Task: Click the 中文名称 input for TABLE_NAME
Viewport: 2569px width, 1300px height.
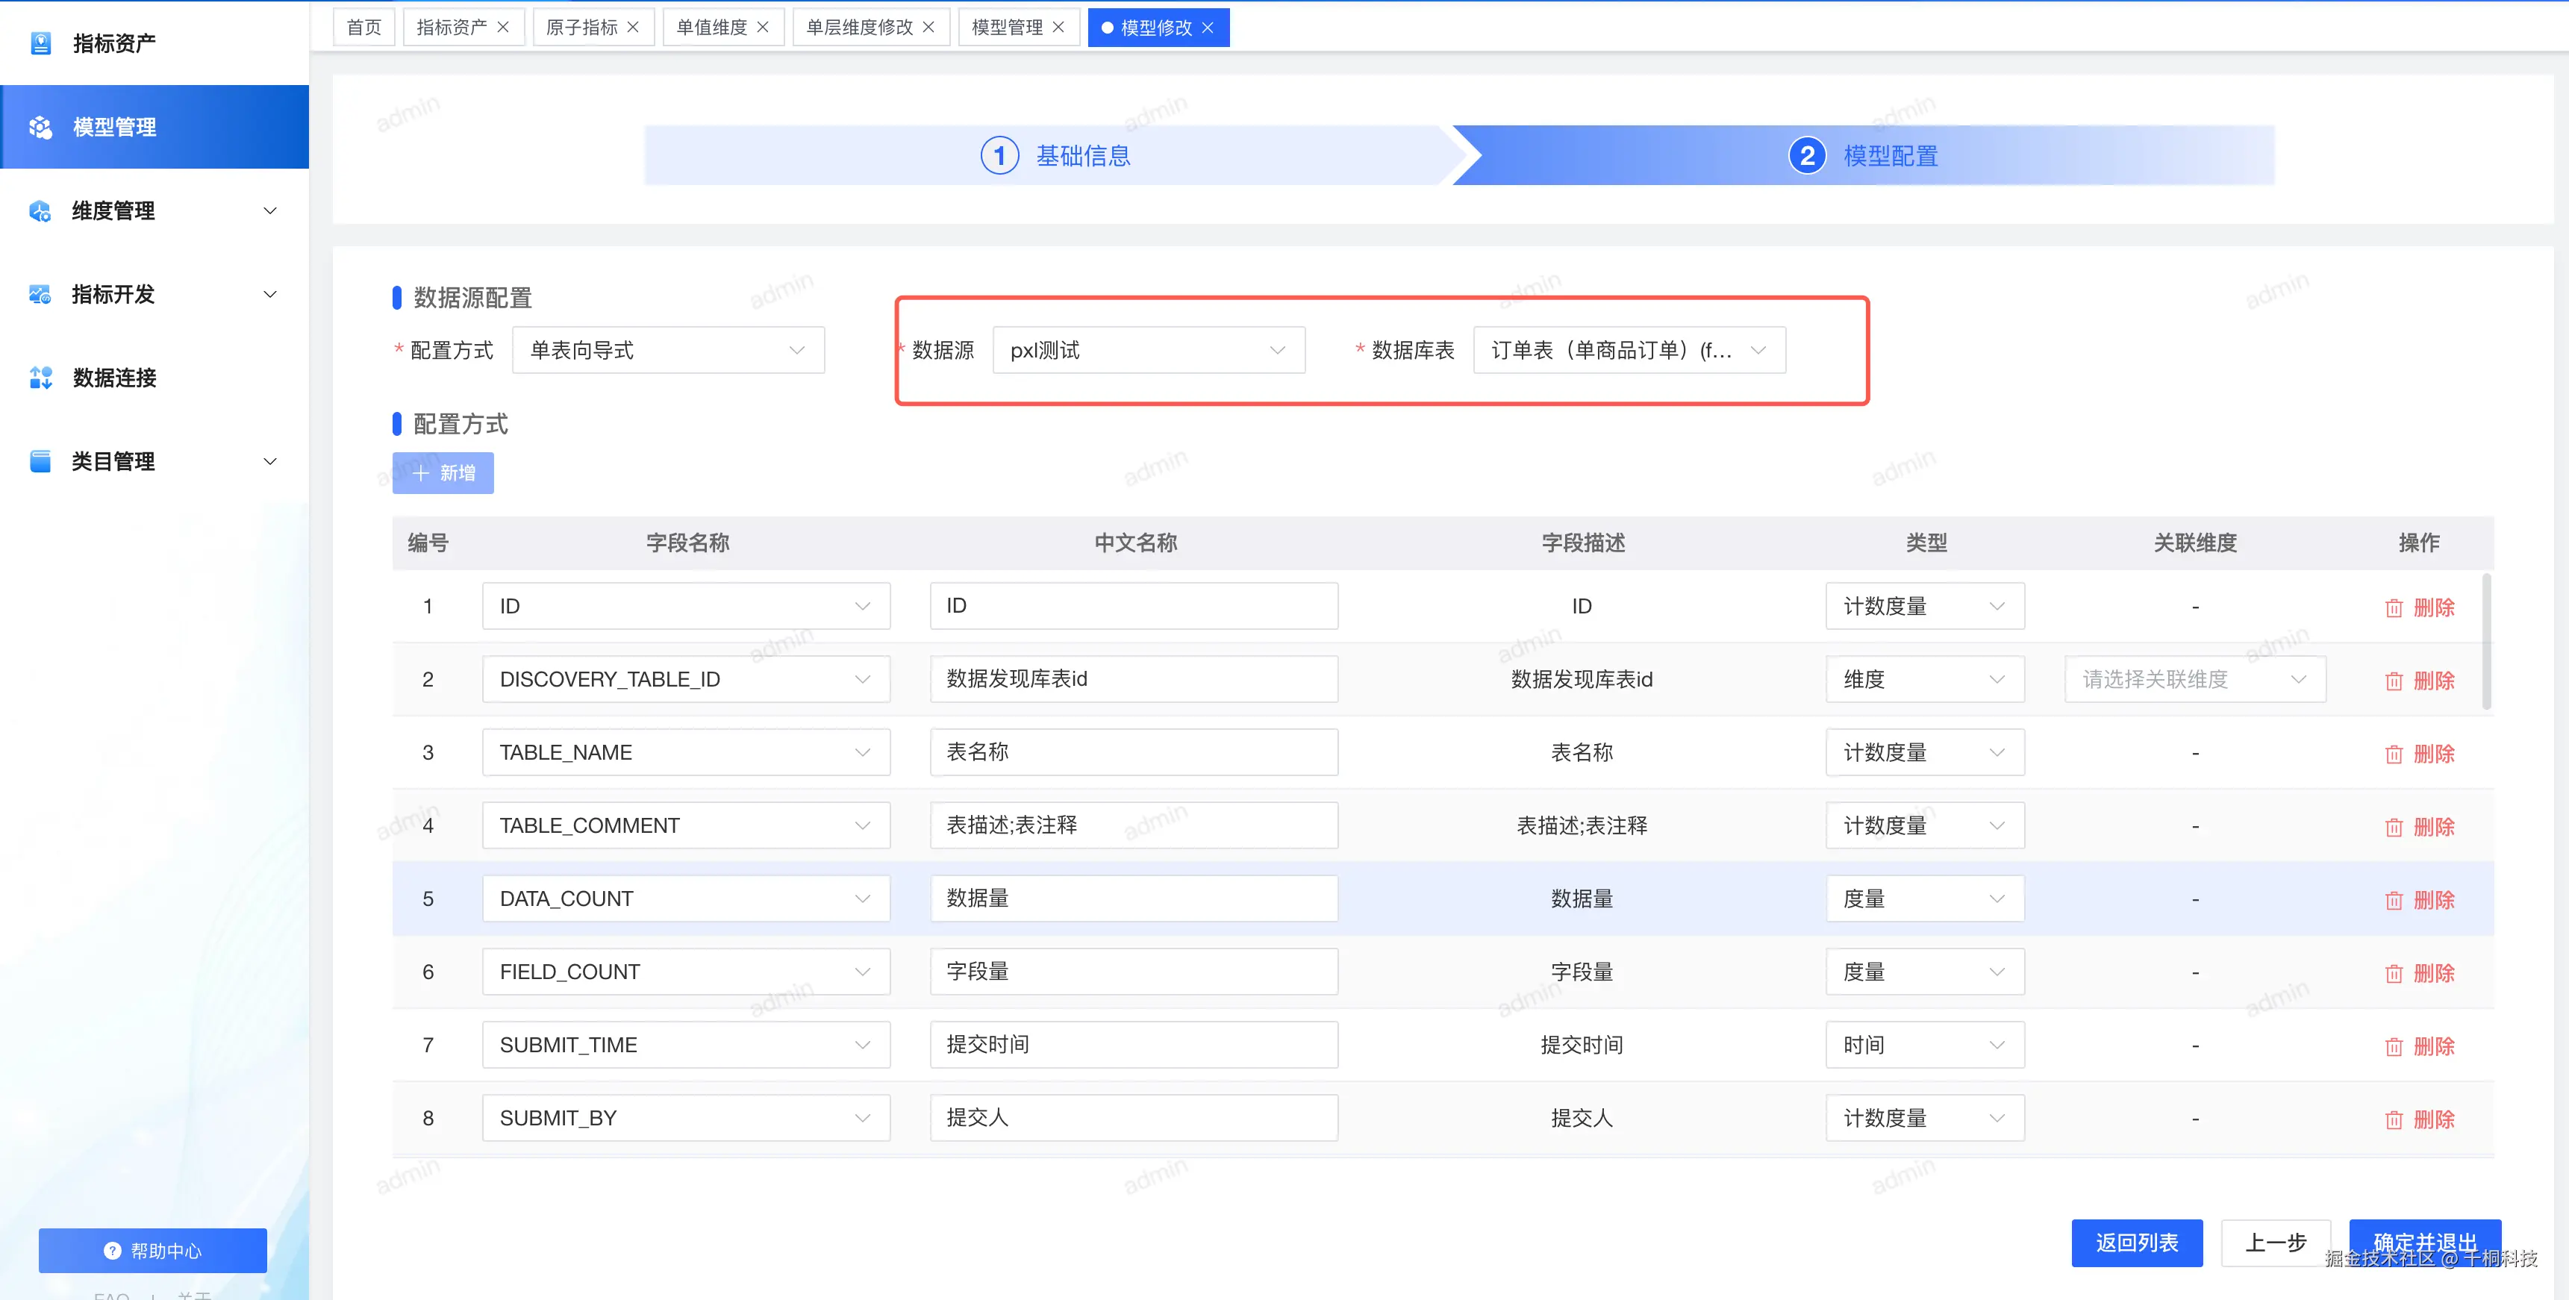Action: (1133, 753)
